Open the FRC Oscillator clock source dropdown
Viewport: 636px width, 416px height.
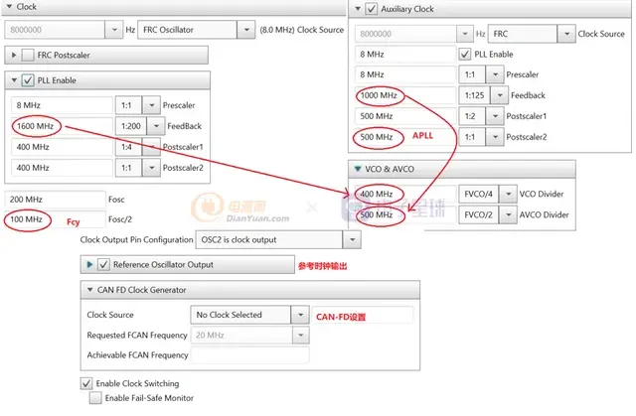[x=244, y=30]
